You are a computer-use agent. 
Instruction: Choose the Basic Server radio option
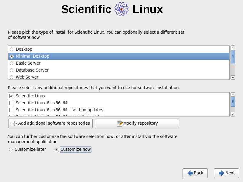[12, 63]
